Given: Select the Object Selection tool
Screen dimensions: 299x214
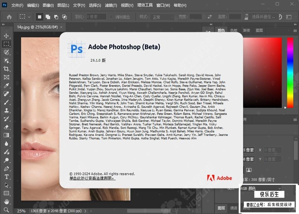Looking at the screenshot, I should coord(6,61).
